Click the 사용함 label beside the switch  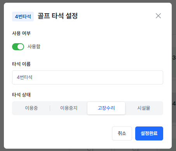pos(34,47)
